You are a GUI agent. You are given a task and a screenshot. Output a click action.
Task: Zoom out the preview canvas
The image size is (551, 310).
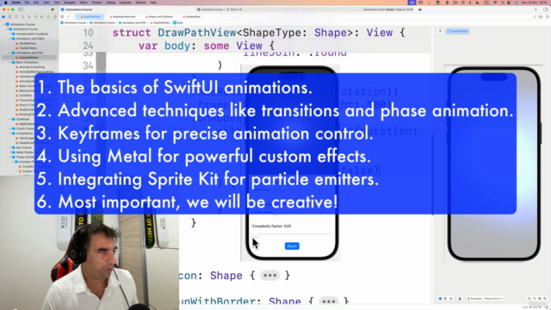point(529,299)
